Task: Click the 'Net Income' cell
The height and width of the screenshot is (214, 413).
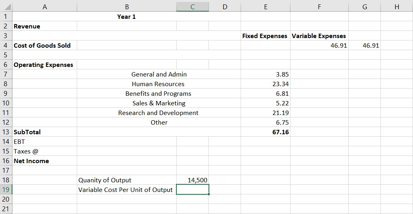Action: (45, 161)
